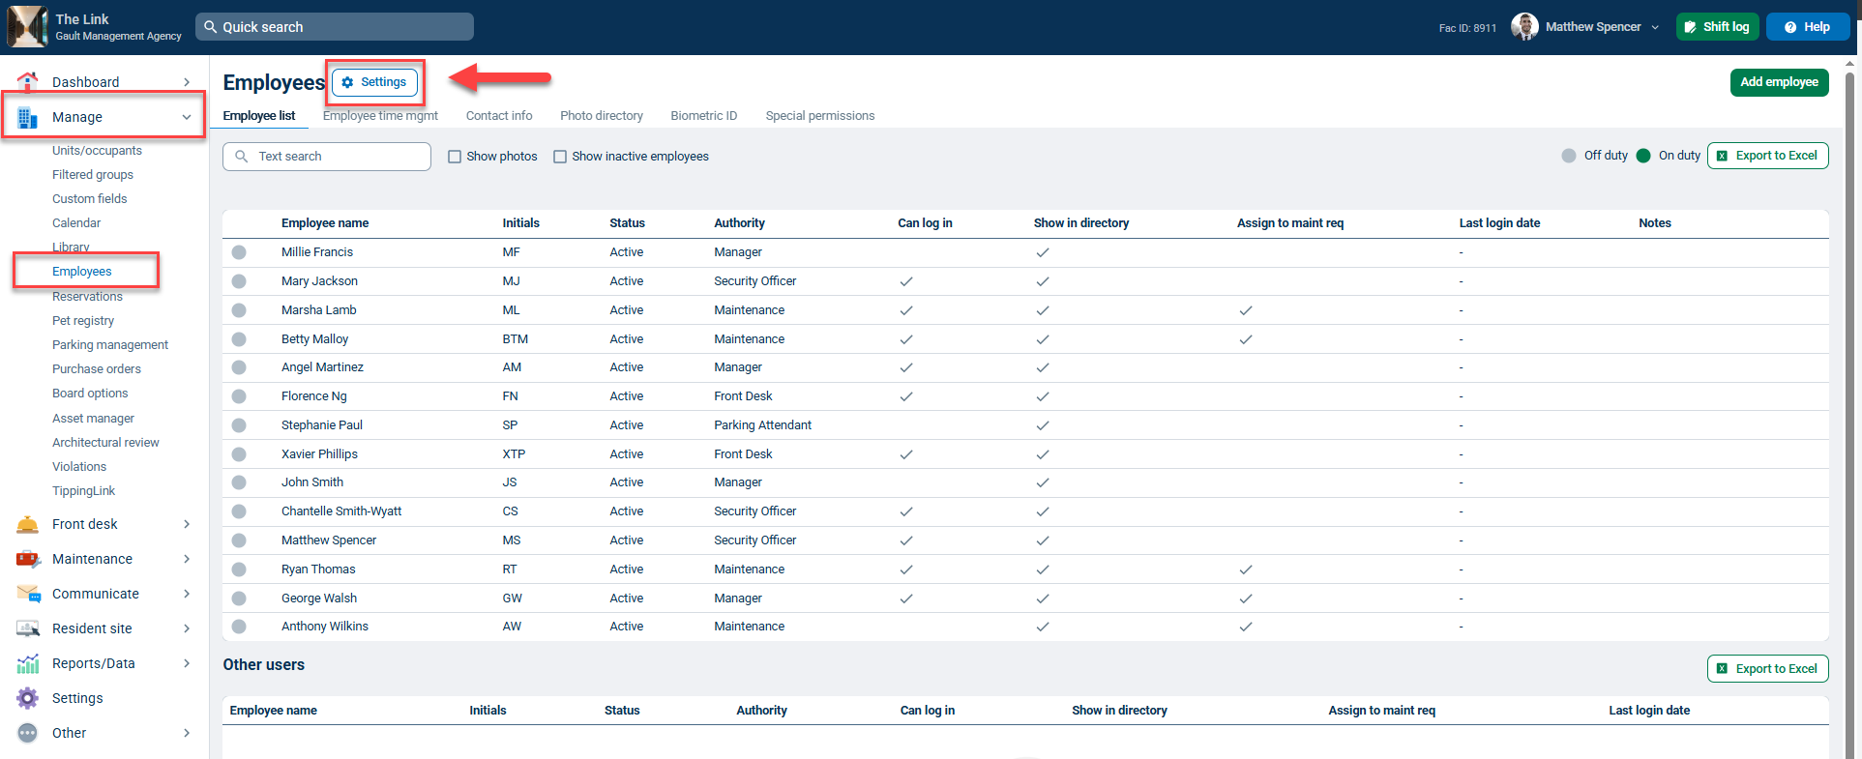The width and height of the screenshot is (1862, 759).
Task: Open Maintenance via its toolbox icon
Action: [x=28, y=559]
